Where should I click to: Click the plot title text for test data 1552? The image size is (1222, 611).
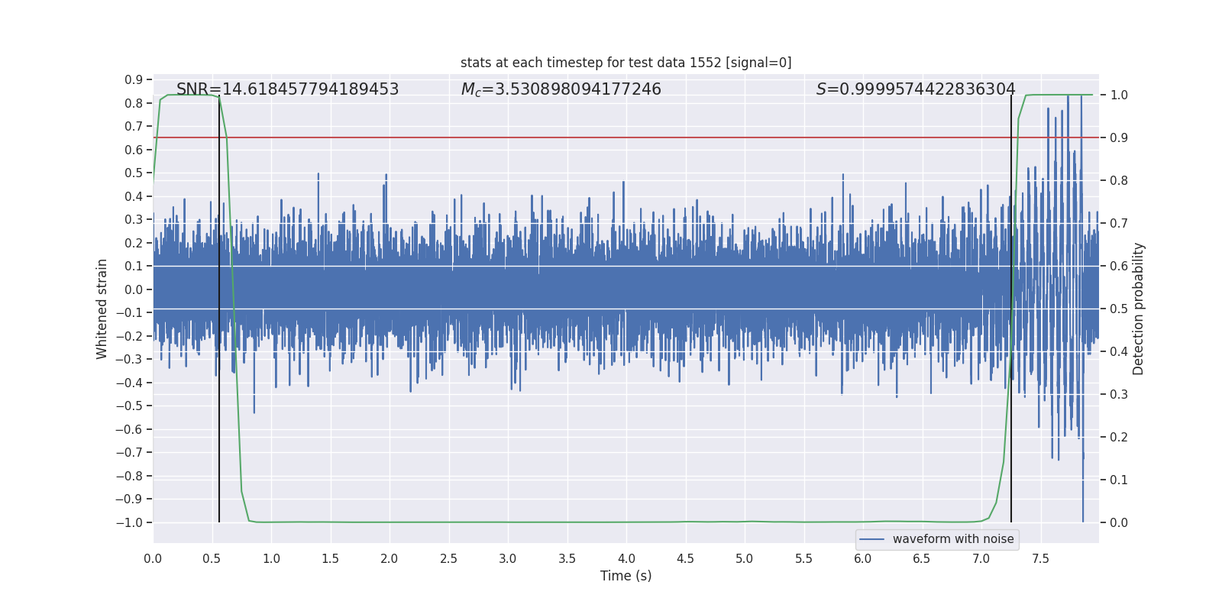[x=626, y=63]
